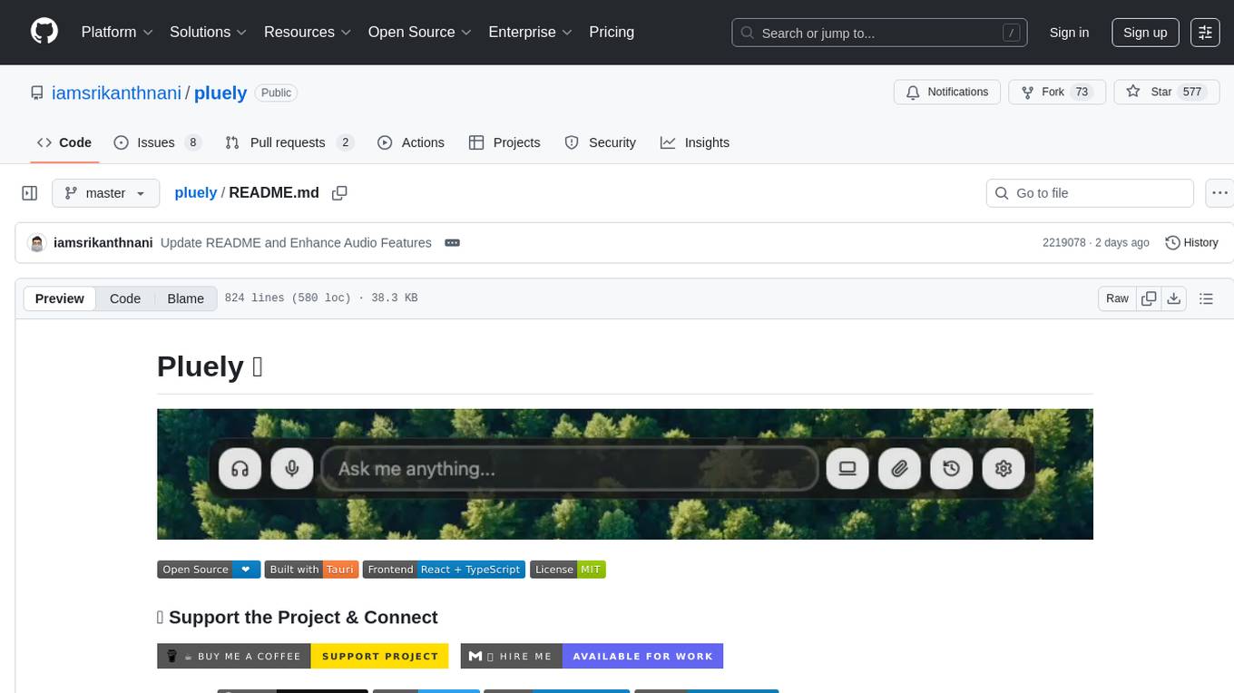Navigate to the pluely breadcrumb folder
The width and height of the screenshot is (1234, 693).
click(196, 193)
